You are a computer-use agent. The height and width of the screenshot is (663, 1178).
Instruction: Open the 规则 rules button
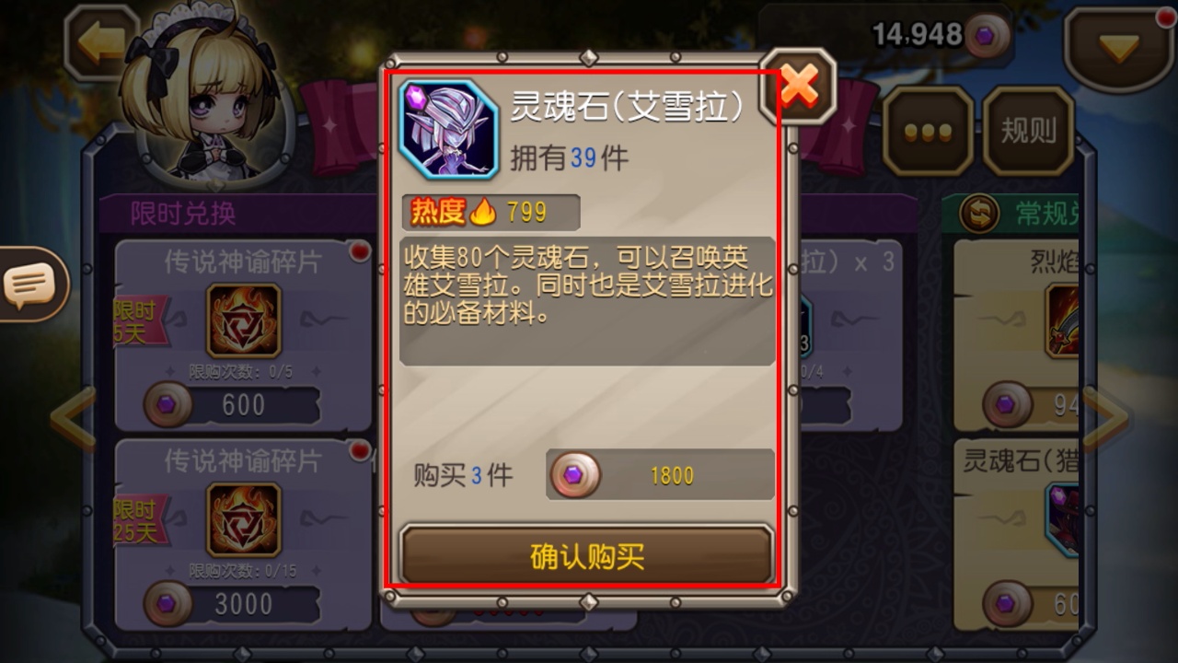coord(1028,132)
